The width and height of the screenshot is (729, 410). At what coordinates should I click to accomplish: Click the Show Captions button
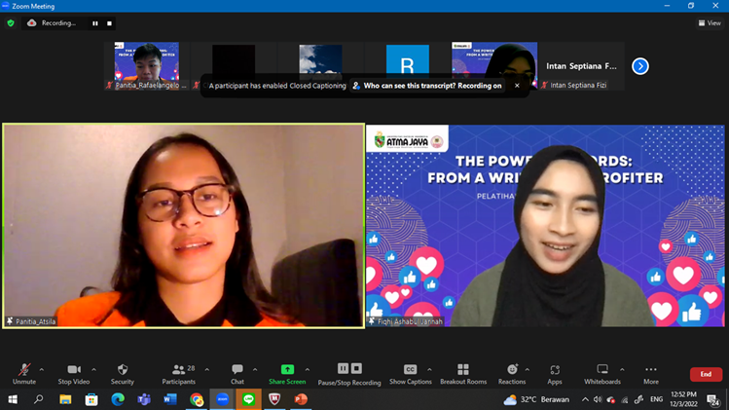[x=410, y=373]
